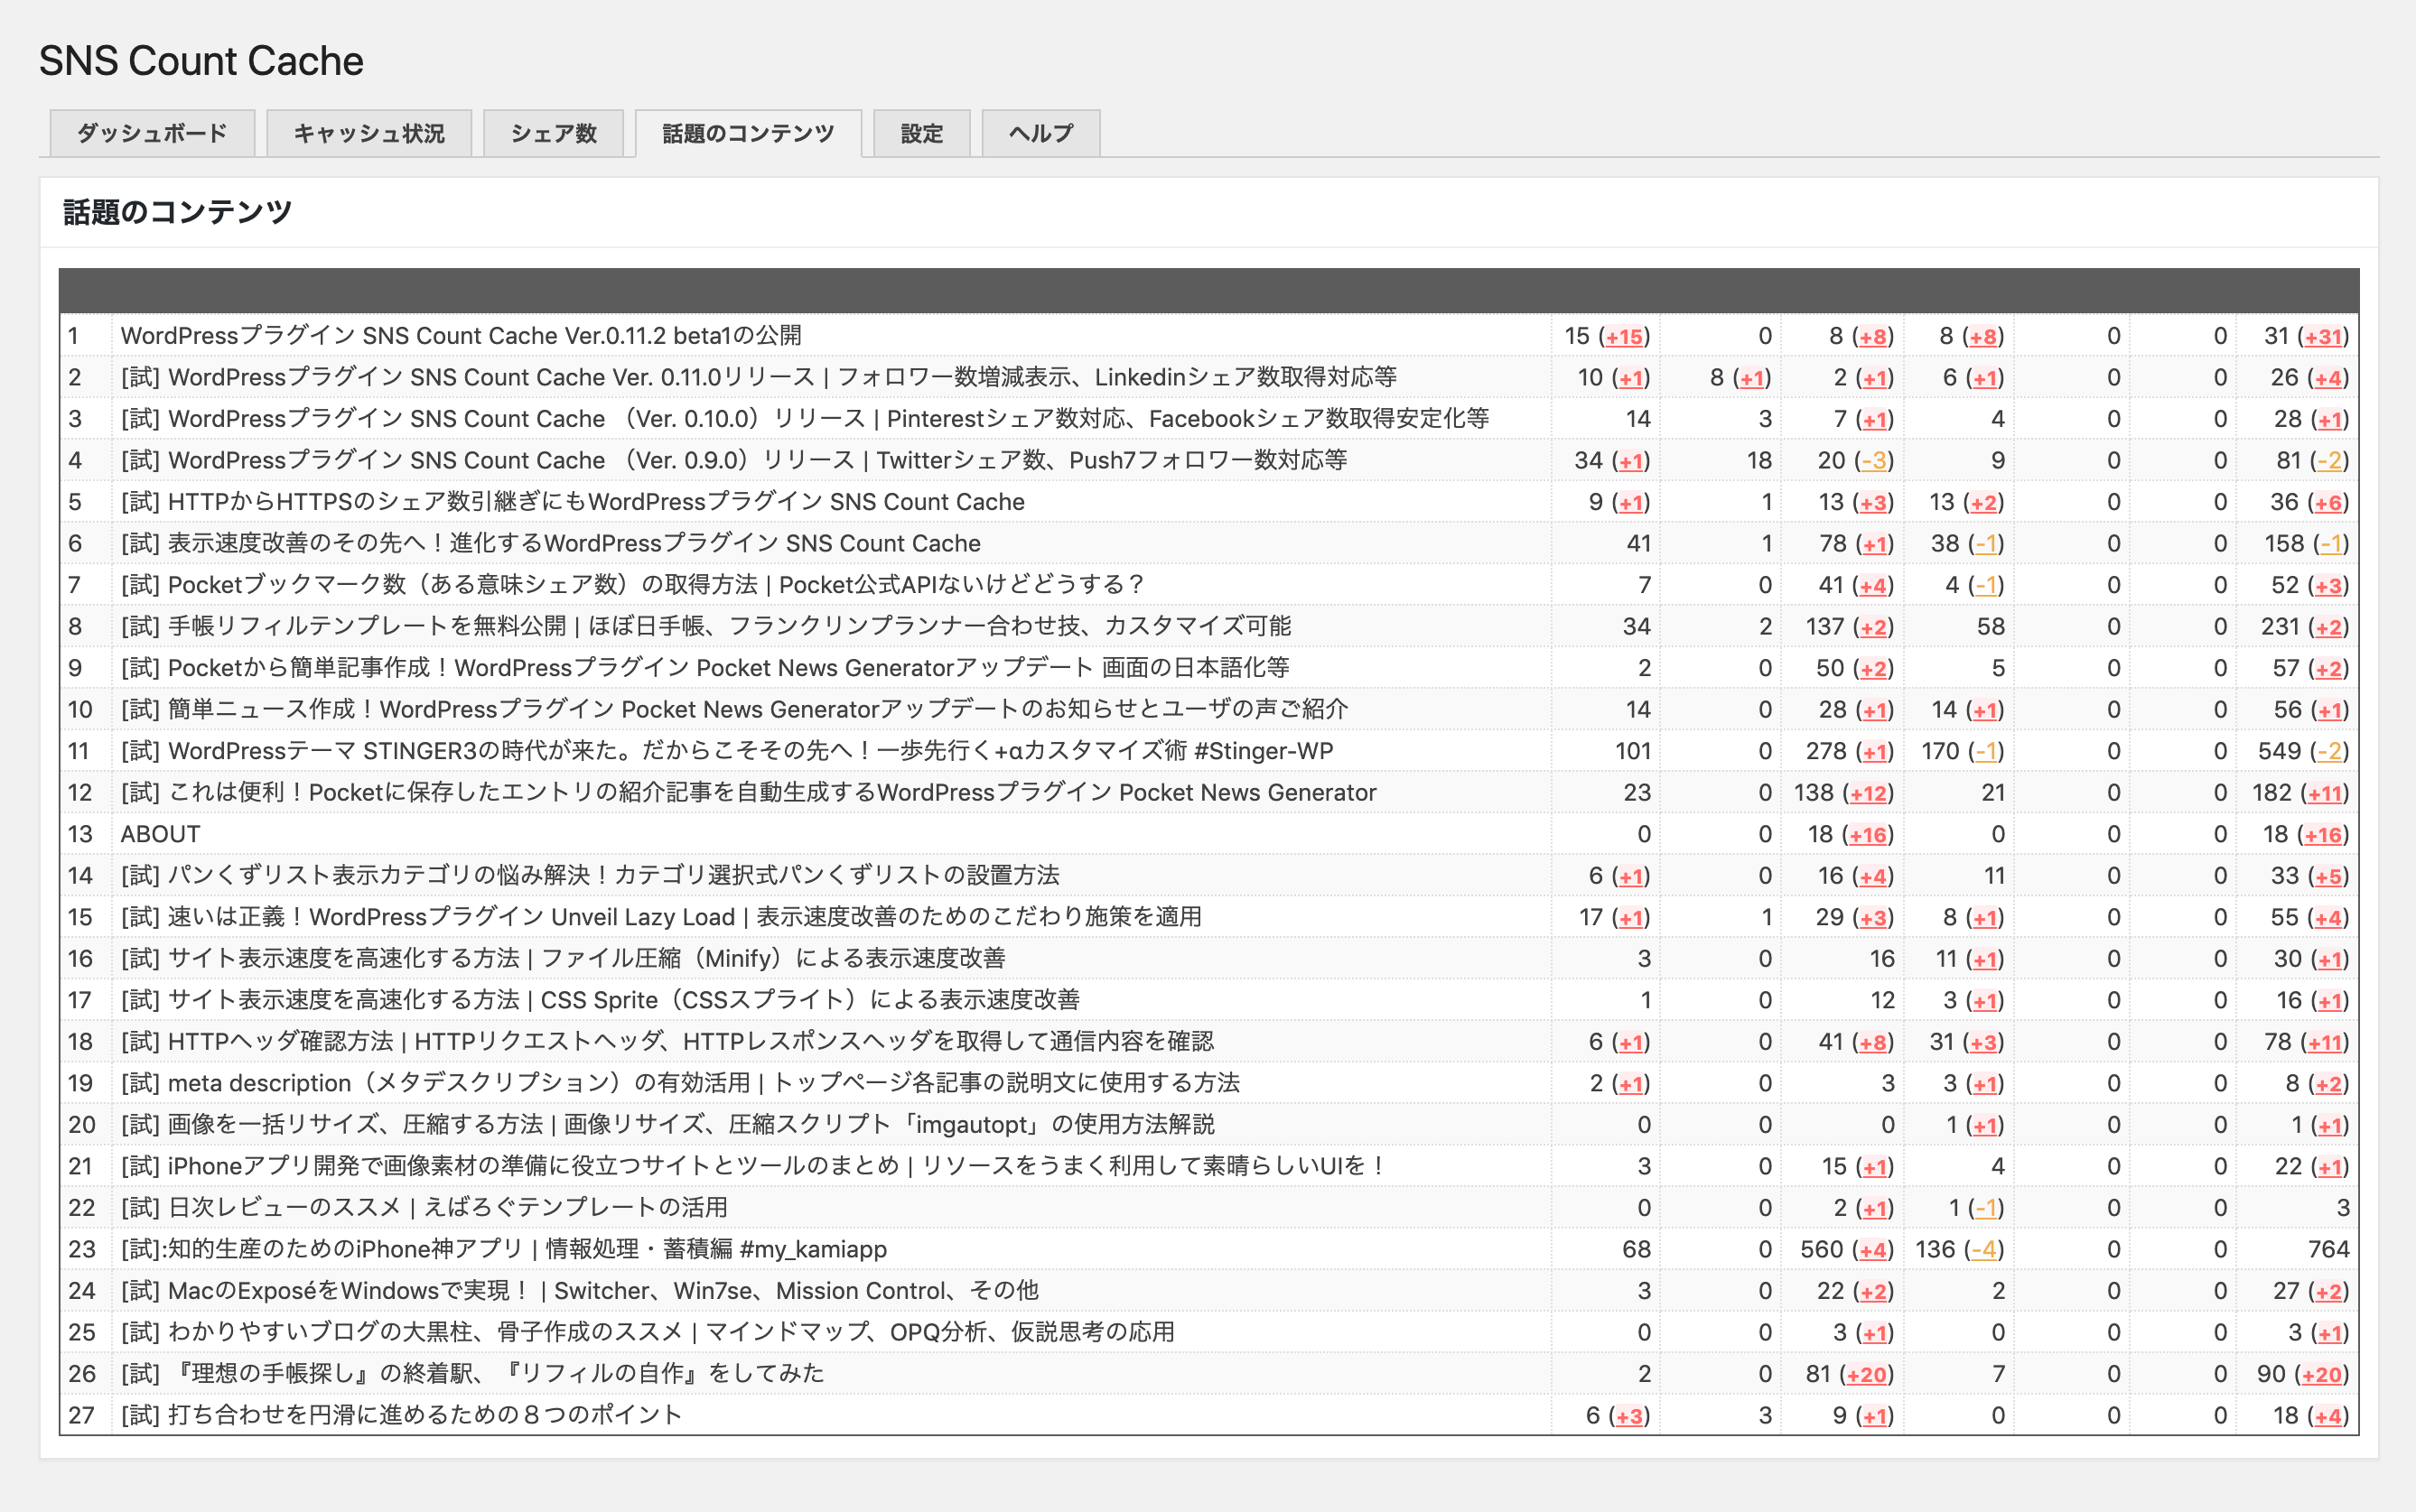Viewport: 2416px width, 1512px height.
Task: Click the total value 764 in row 23
Action: pyautogui.click(x=2328, y=1250)
